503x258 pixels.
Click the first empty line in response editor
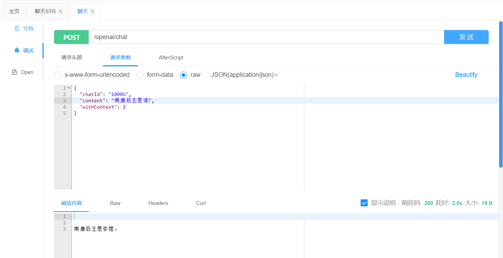click(x=285, y=216)
